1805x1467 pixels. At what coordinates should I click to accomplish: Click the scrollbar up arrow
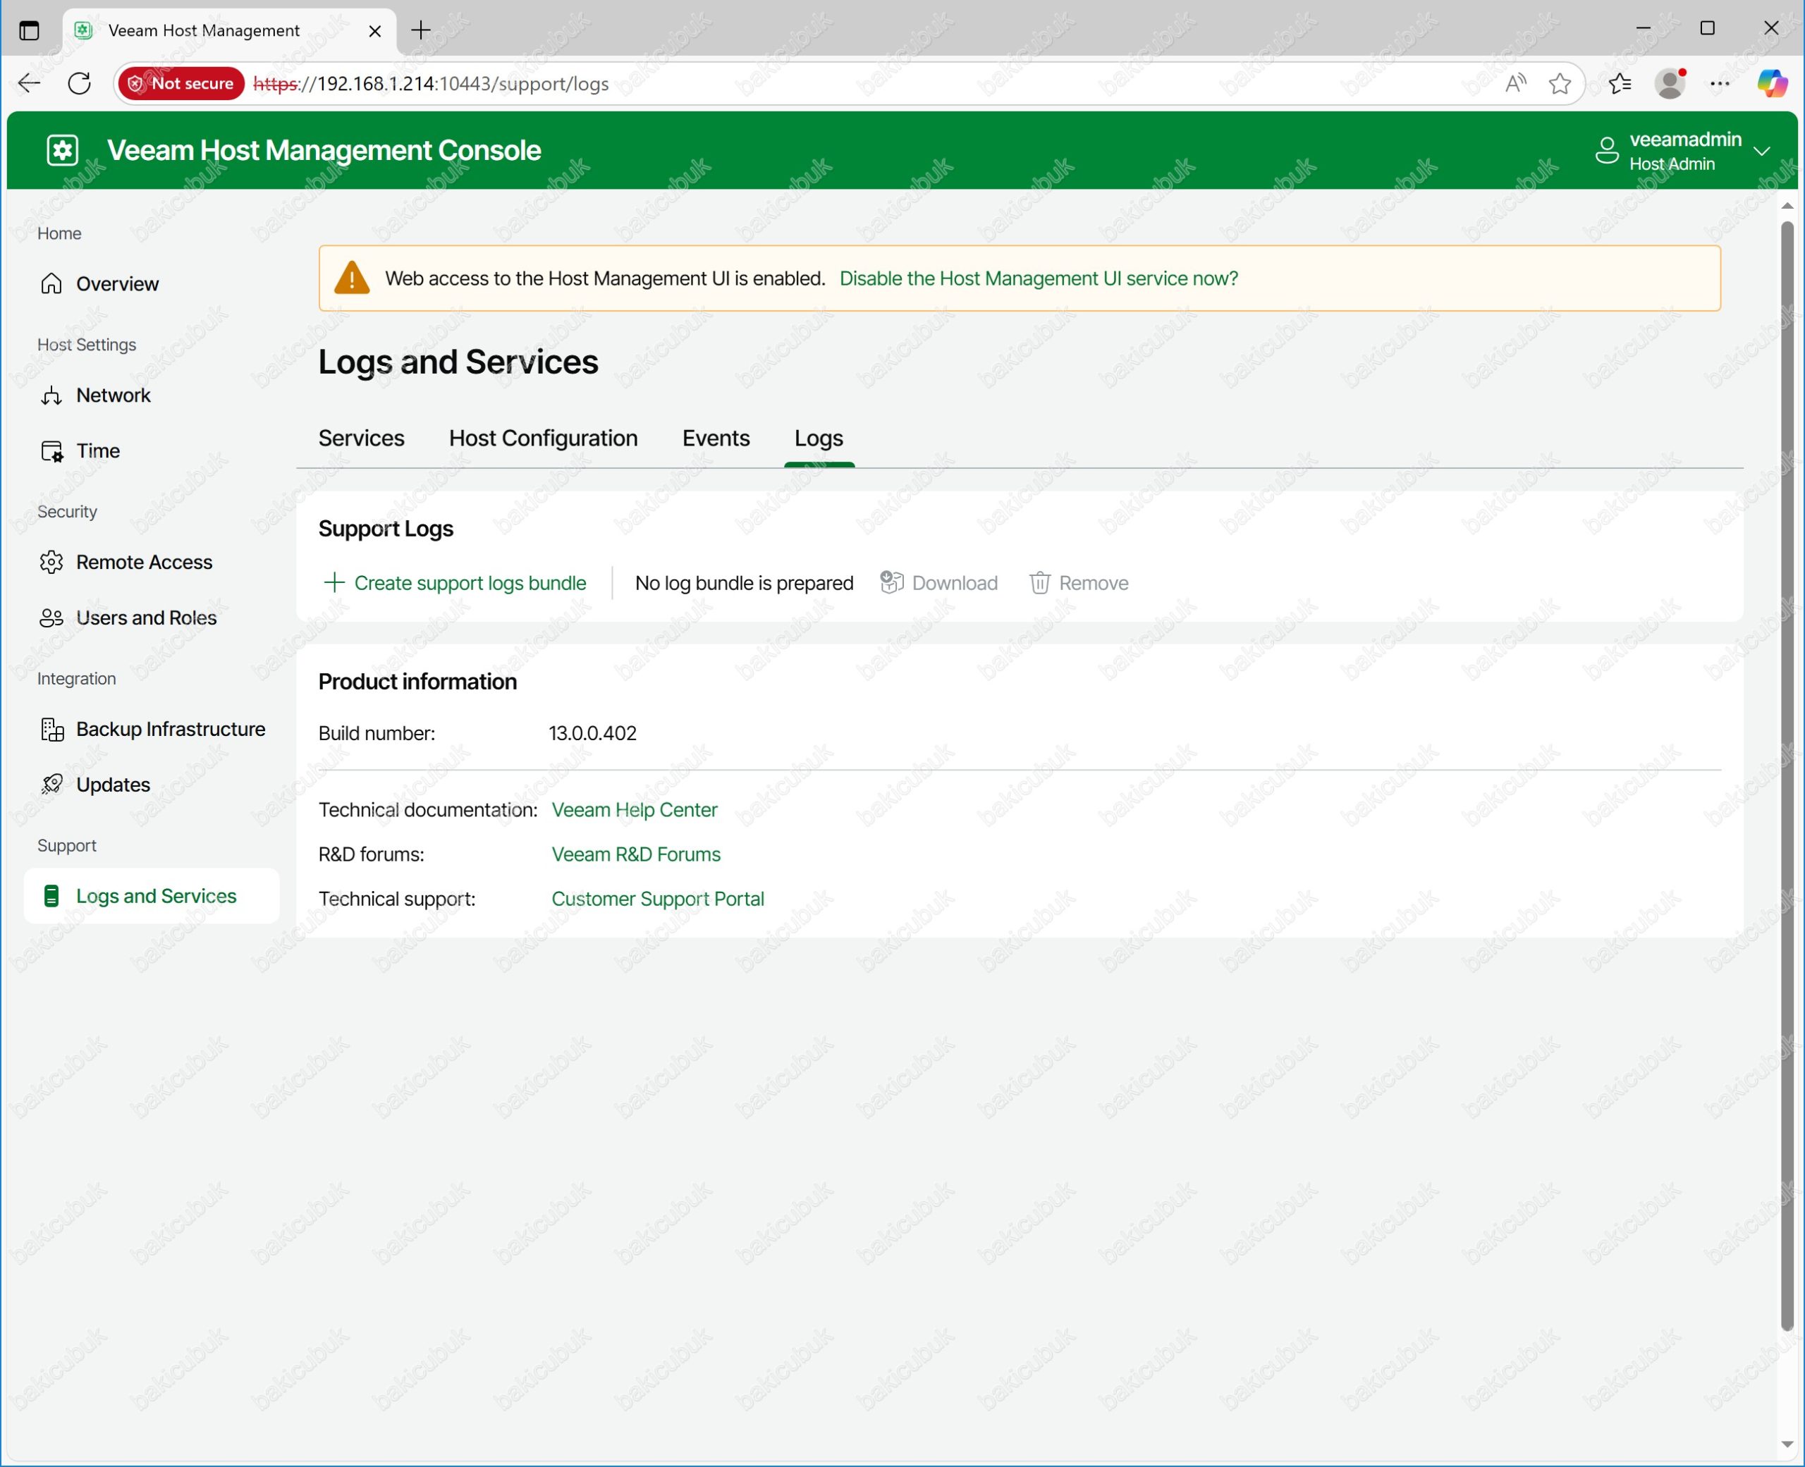pyautogui.click(x=1787, y=205)
